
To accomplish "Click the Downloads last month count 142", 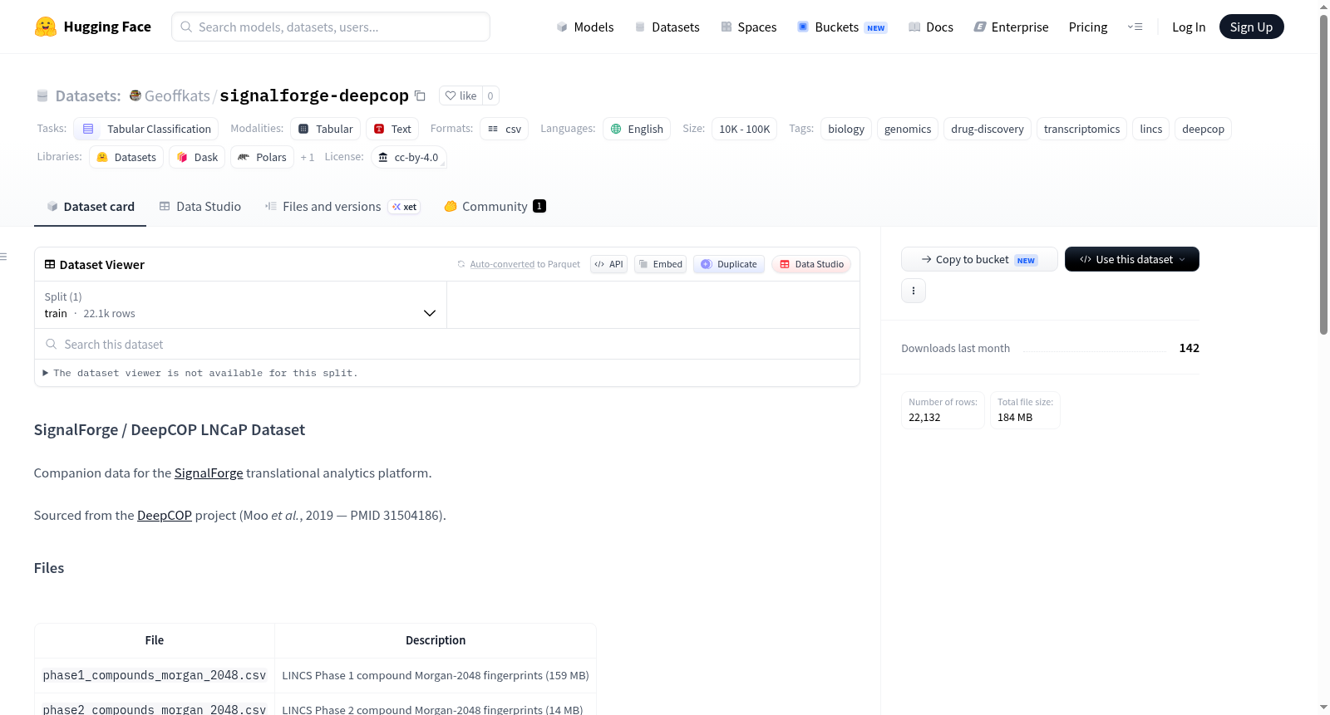I will coord(1190,348).
